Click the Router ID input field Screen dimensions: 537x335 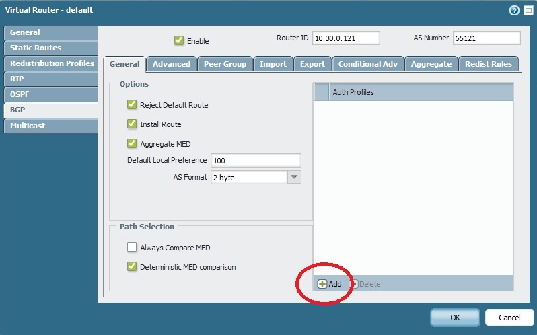click(346, 38)
